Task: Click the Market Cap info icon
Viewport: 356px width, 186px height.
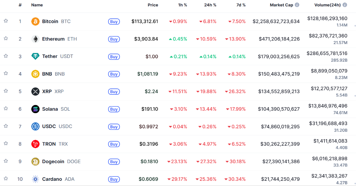Action: click(x=297, y=5)
